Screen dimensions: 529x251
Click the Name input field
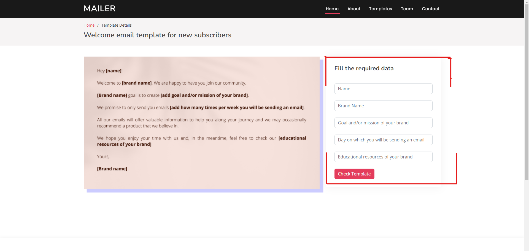(x=383, y=88)
